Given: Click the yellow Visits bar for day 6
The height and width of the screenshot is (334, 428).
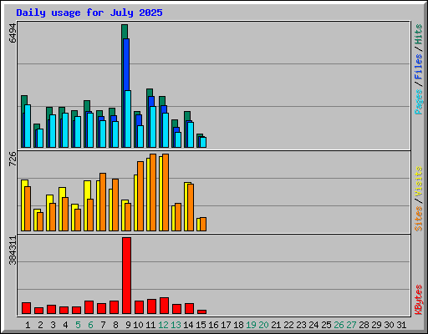Looking at the screenshot, I should (87, 205).
